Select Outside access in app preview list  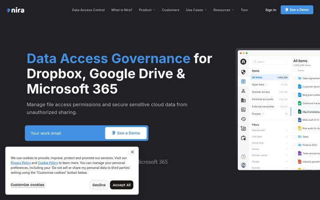(270, 92)
